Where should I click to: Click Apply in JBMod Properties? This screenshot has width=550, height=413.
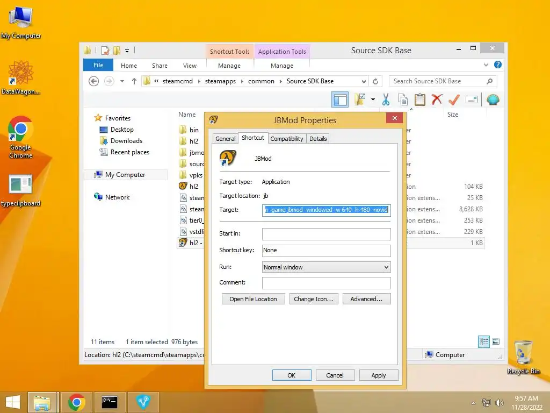379,375
